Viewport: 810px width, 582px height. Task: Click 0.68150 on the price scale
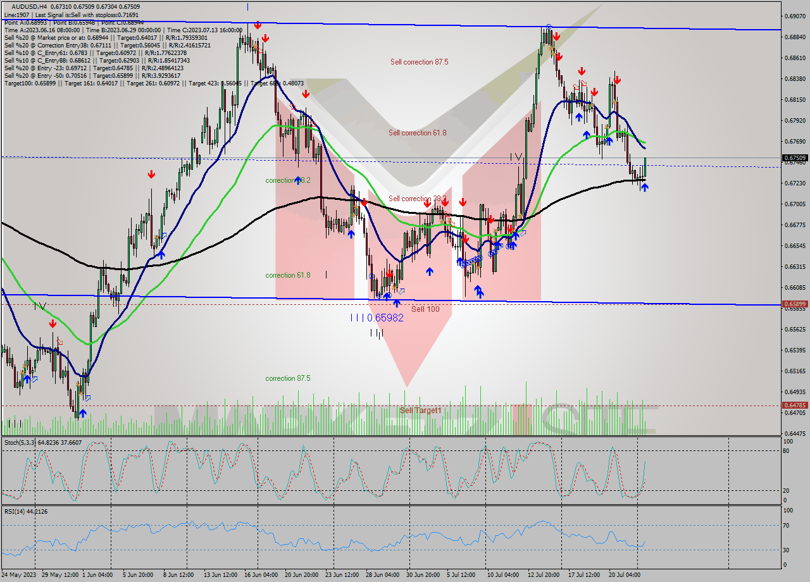pos(795,99)
